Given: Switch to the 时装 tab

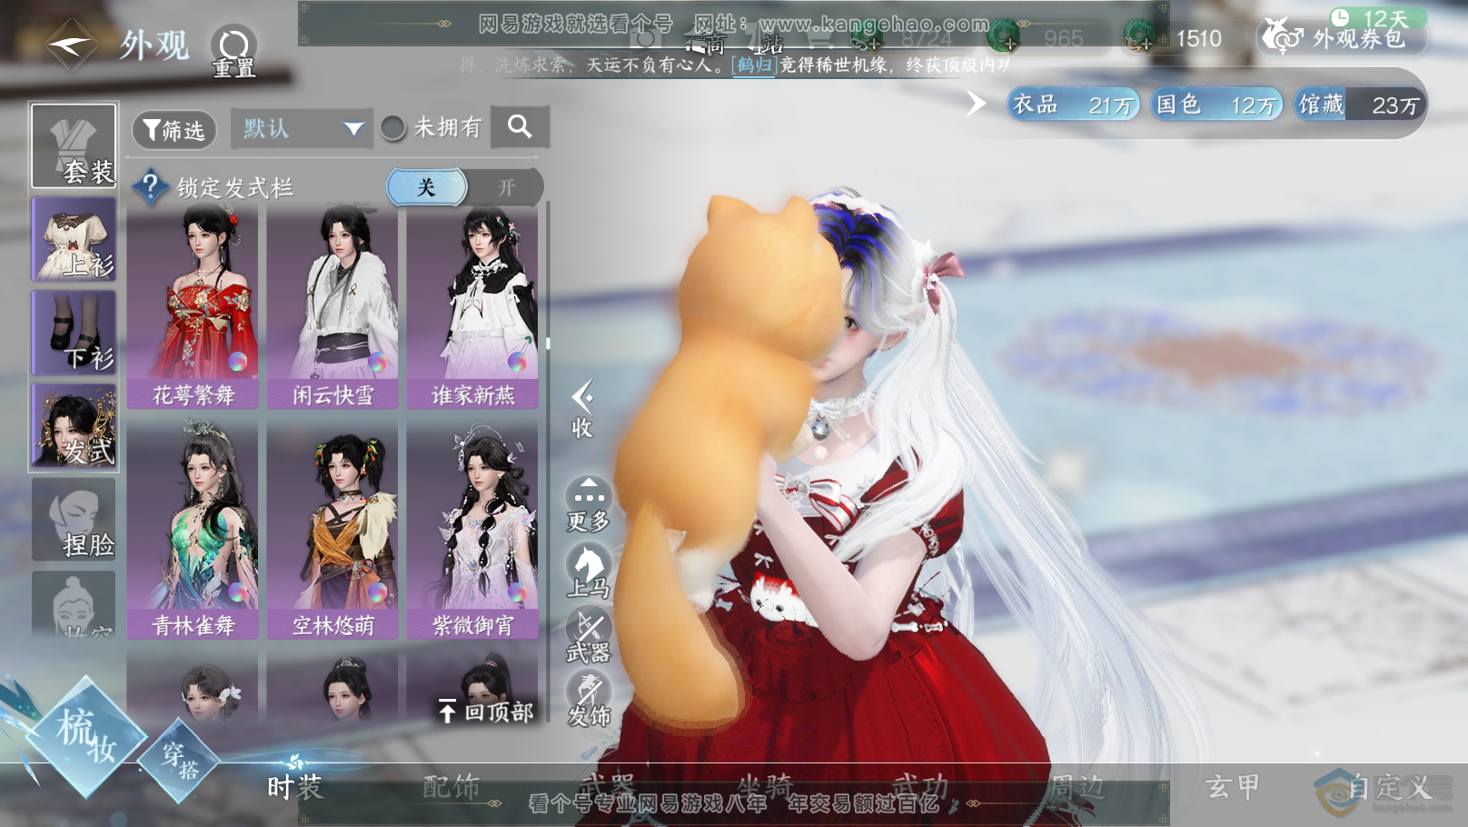Looking at the screenshot, I should (x=295, y=786).
